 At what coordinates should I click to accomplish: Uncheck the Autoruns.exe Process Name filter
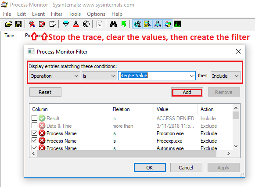[34, 147]
